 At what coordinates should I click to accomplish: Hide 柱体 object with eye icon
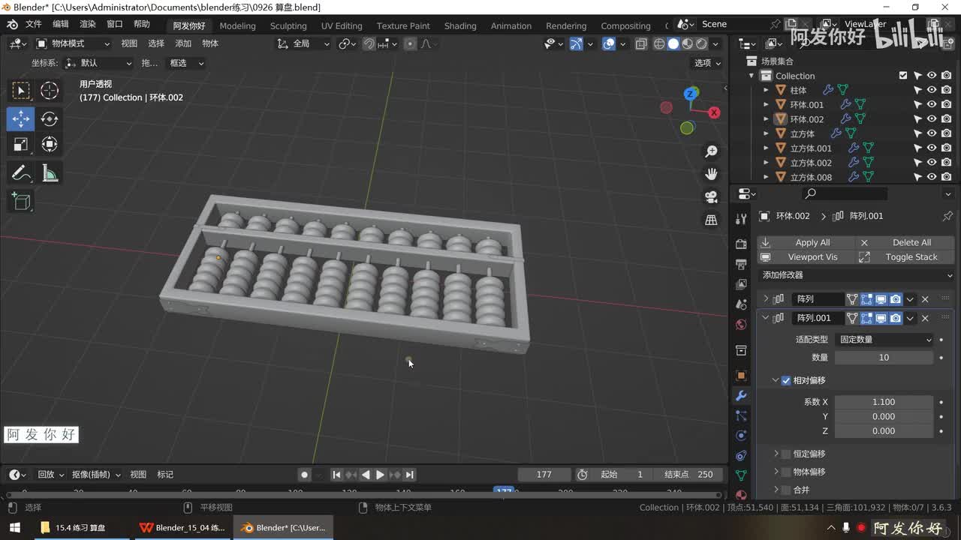click(932, 90)
